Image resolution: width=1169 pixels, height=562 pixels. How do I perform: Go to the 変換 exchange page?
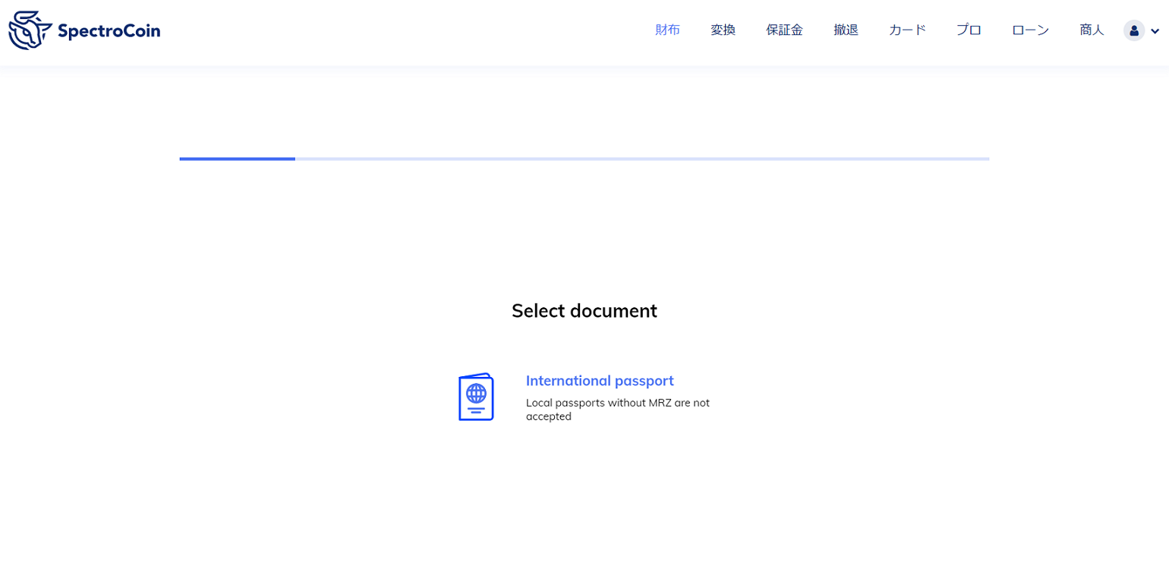click(x=723, y=30)
